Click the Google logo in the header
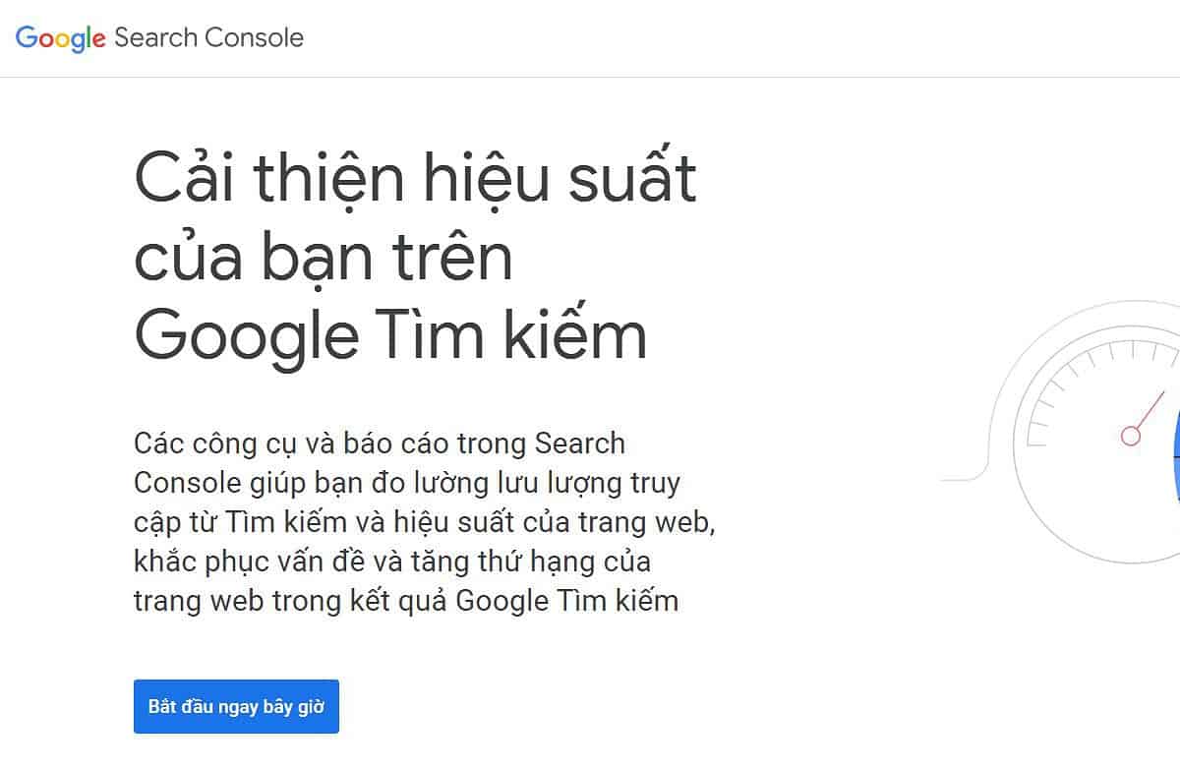The image size is (1180, 769). [60, 38]
